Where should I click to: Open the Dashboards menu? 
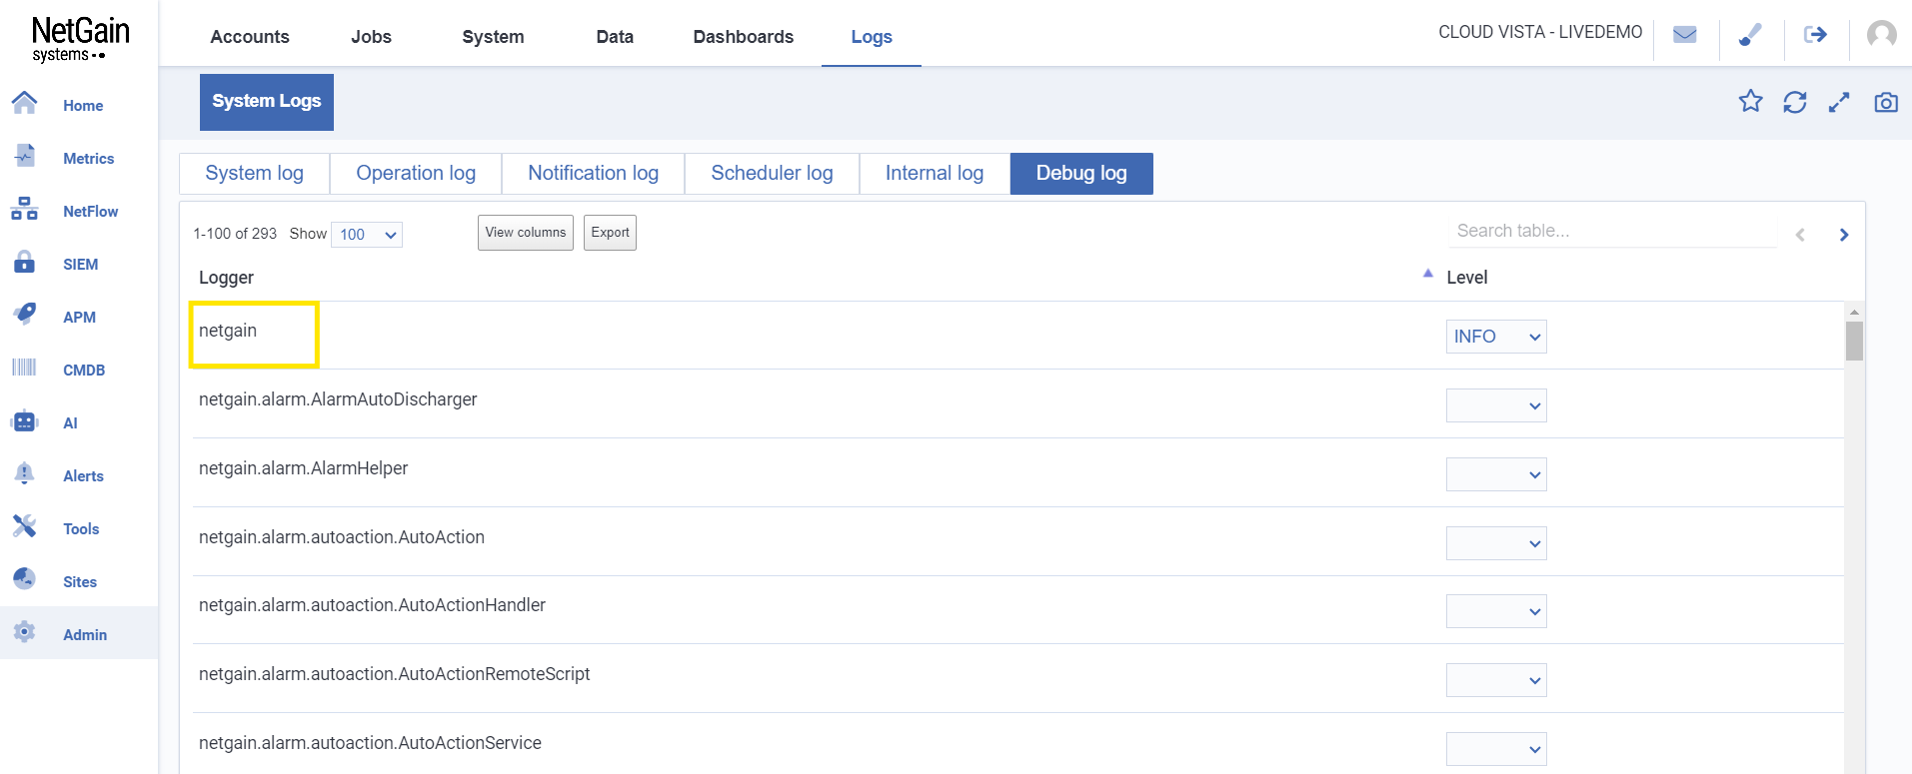(744, 37)
